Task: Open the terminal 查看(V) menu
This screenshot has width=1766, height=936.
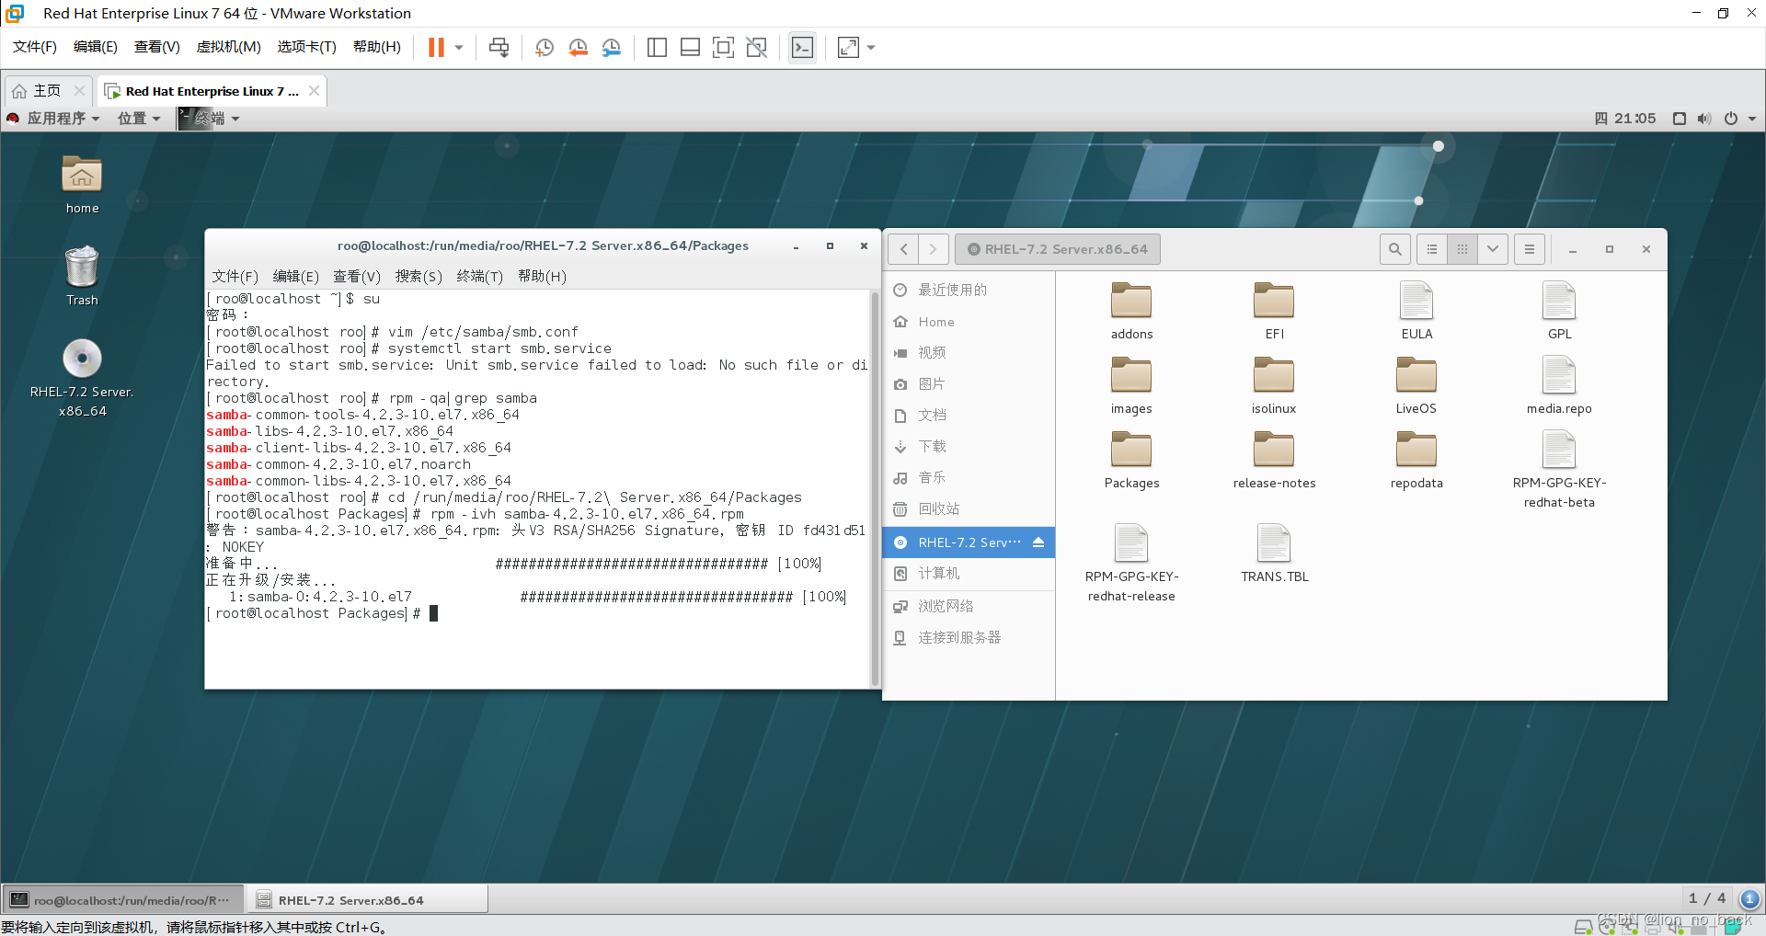Action: click(x=357, y=276)
